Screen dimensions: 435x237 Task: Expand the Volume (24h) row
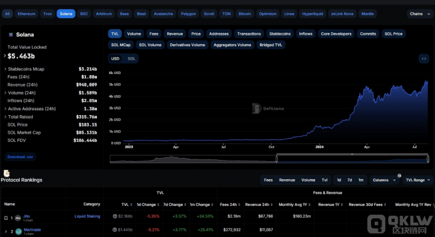tap(5, 93)
